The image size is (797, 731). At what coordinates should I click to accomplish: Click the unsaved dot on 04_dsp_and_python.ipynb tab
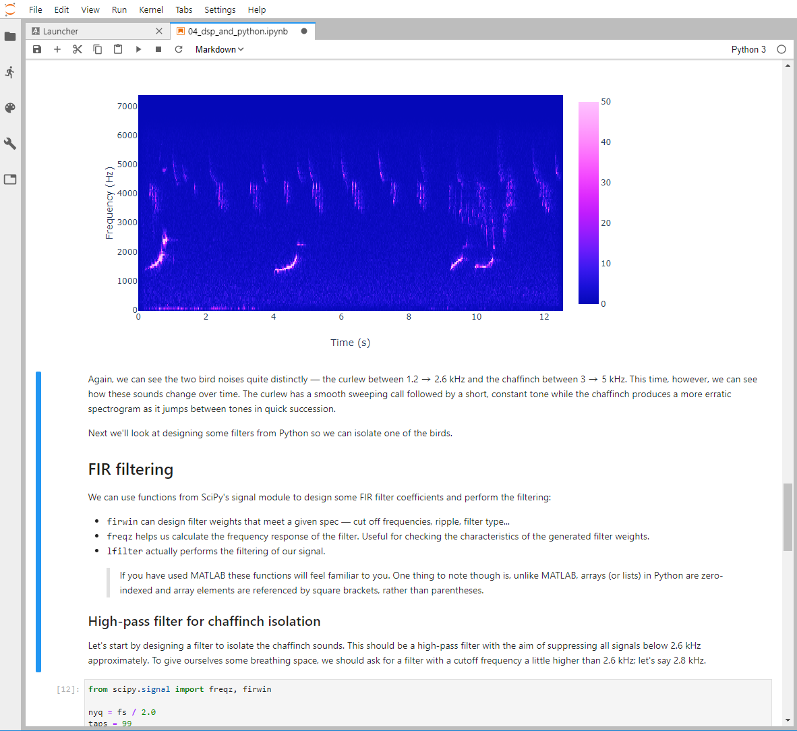tap(304, 31)
